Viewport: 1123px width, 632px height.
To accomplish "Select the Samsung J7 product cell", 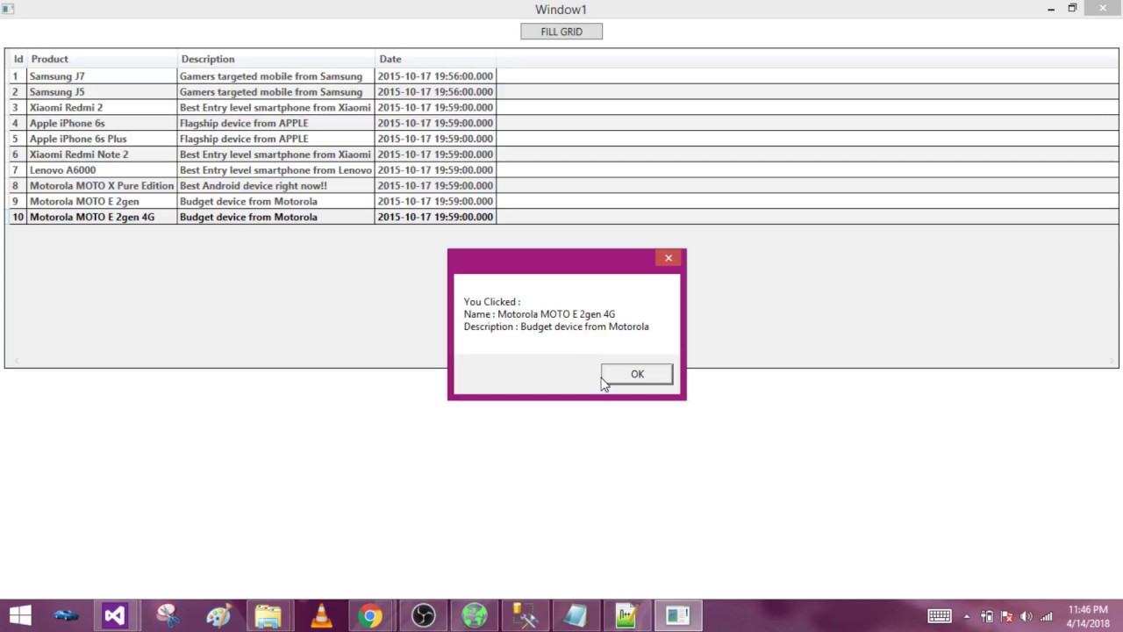I will (x=102, y=76).
